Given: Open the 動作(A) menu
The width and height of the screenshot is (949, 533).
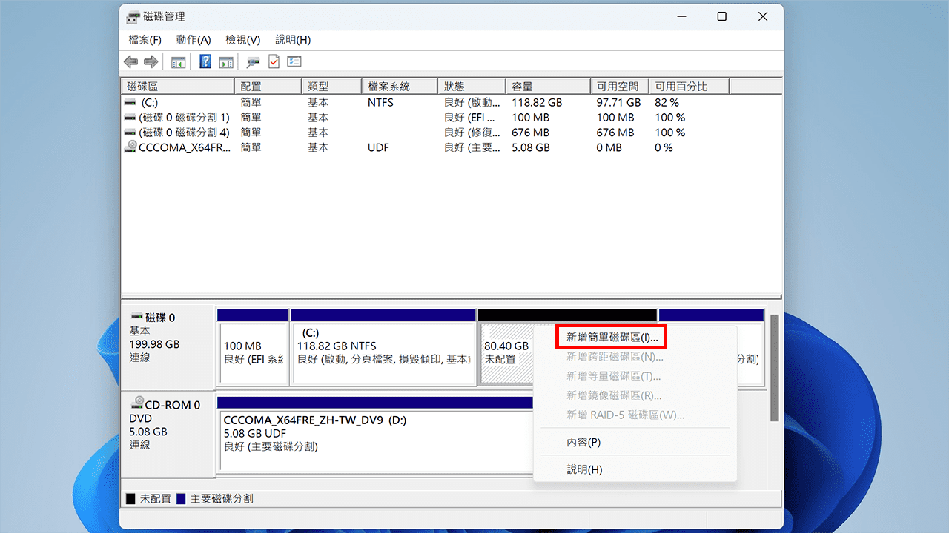Looking at the screenshot, I should (x=194, y=39).
